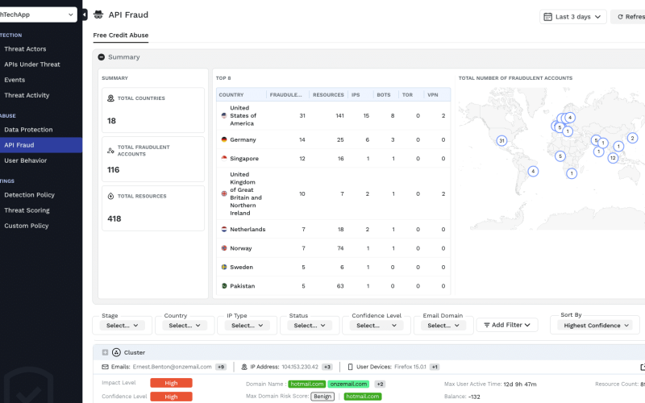Collapse the Summary section
Image resolution: width=645 pixels, height=403 pixels.
[101, 57]
